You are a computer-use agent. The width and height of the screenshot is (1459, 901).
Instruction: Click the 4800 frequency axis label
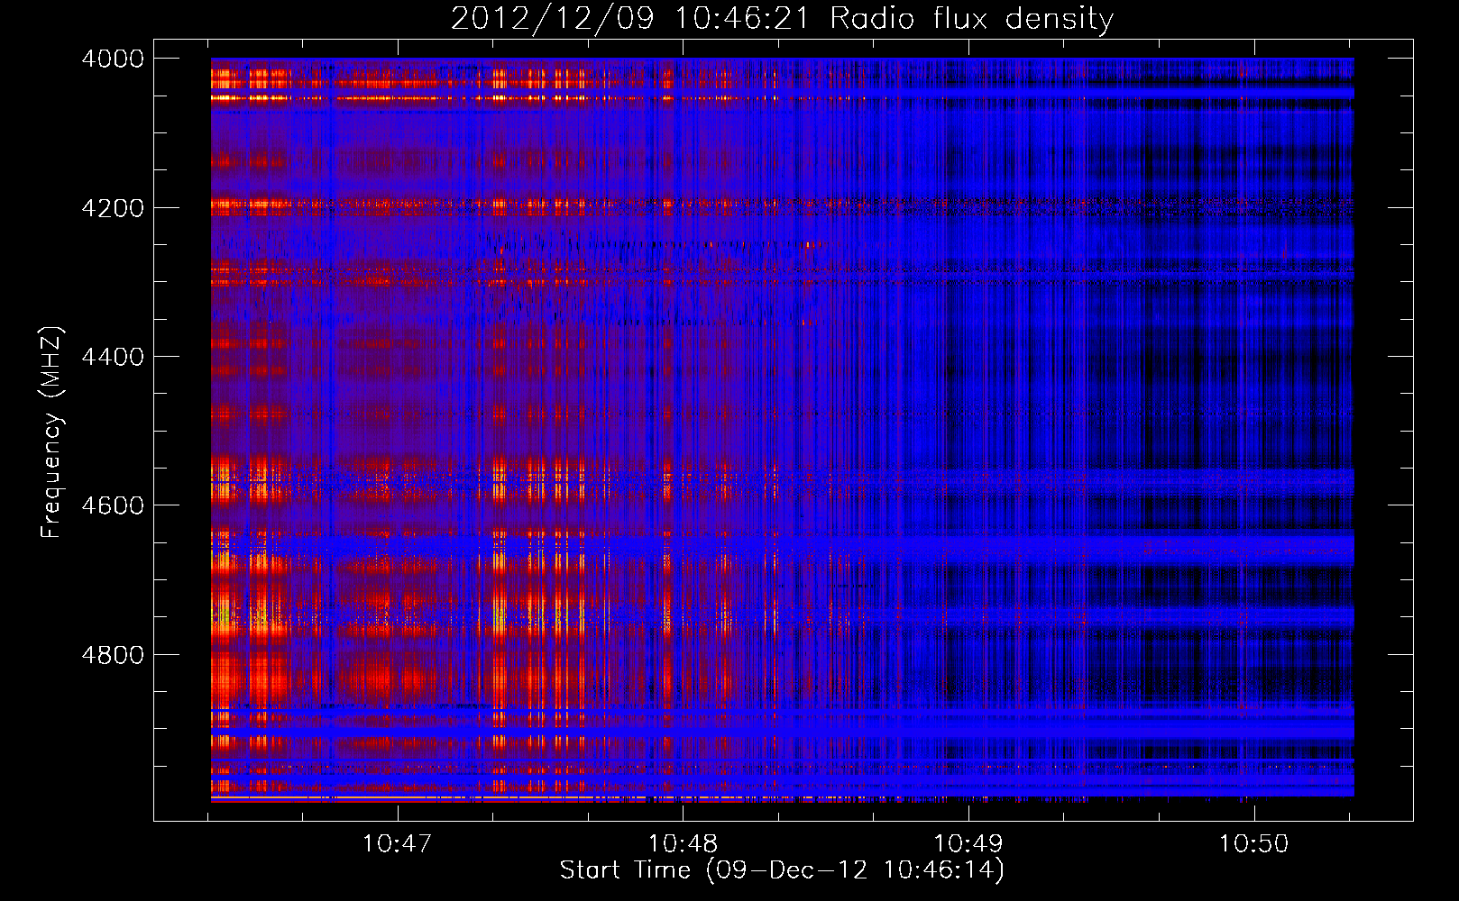click(113, 655)
